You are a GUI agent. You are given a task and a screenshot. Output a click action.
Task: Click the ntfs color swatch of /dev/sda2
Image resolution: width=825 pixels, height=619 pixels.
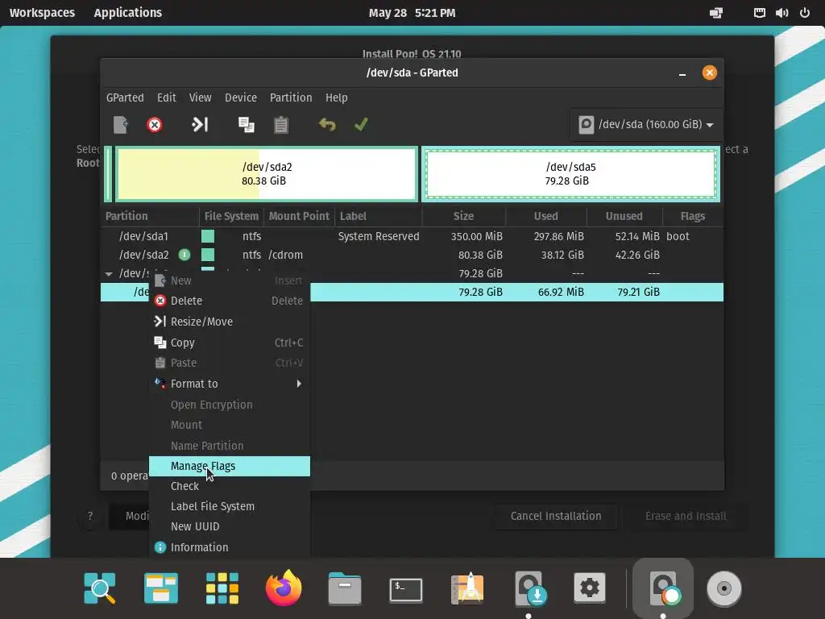coord(208,255)
